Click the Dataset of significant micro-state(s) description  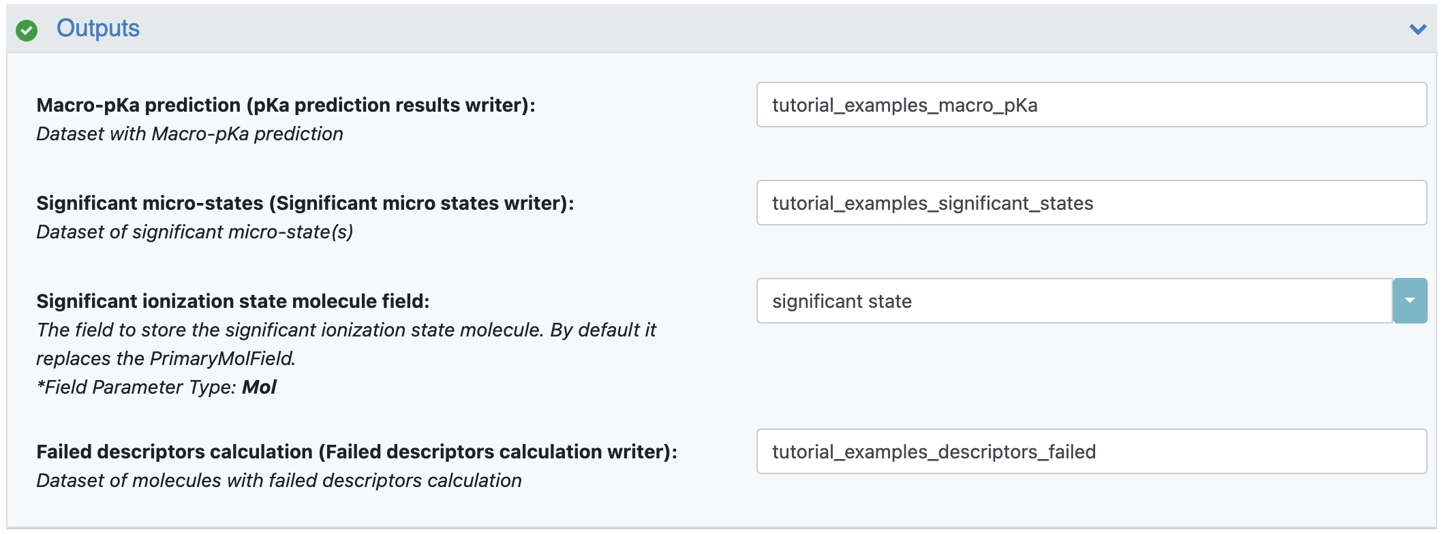coord(195,232)
